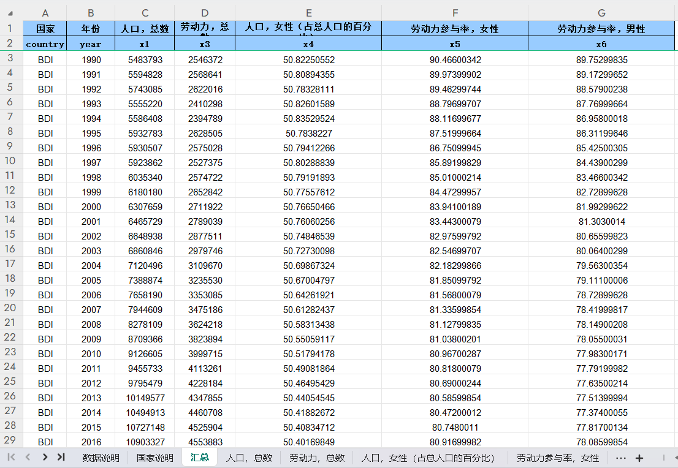This screenshot has height=468, width=678.
Task: Select column F header
Action: 455,13
